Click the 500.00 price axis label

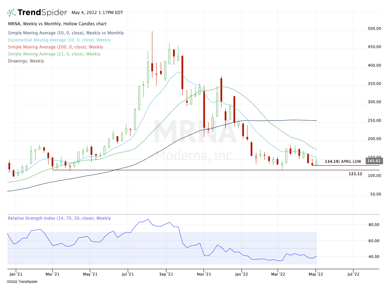pos(374,28)
